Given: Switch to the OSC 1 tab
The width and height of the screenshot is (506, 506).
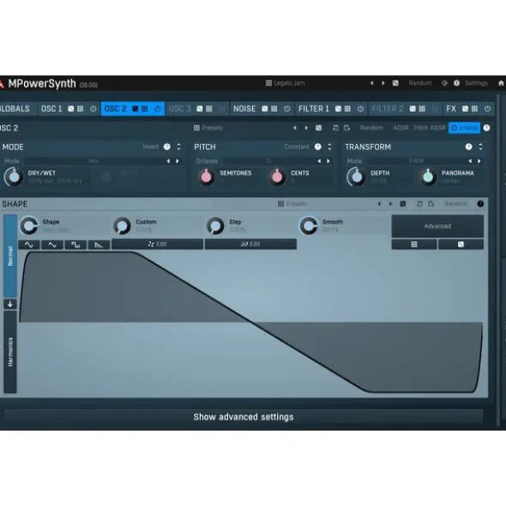Looking at the screenshot, I should point(51,109).
